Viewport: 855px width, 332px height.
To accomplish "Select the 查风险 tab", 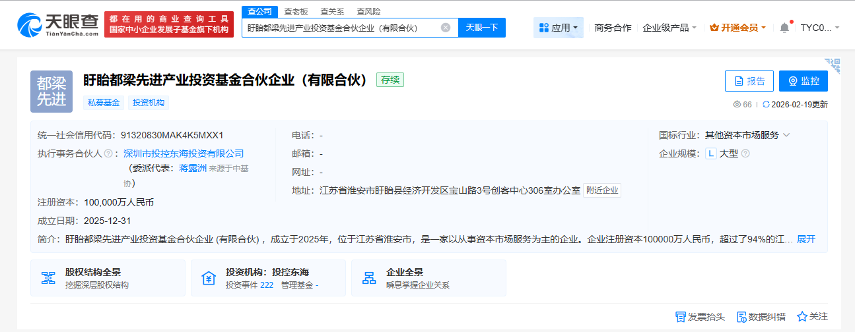I will pos(368,11).
